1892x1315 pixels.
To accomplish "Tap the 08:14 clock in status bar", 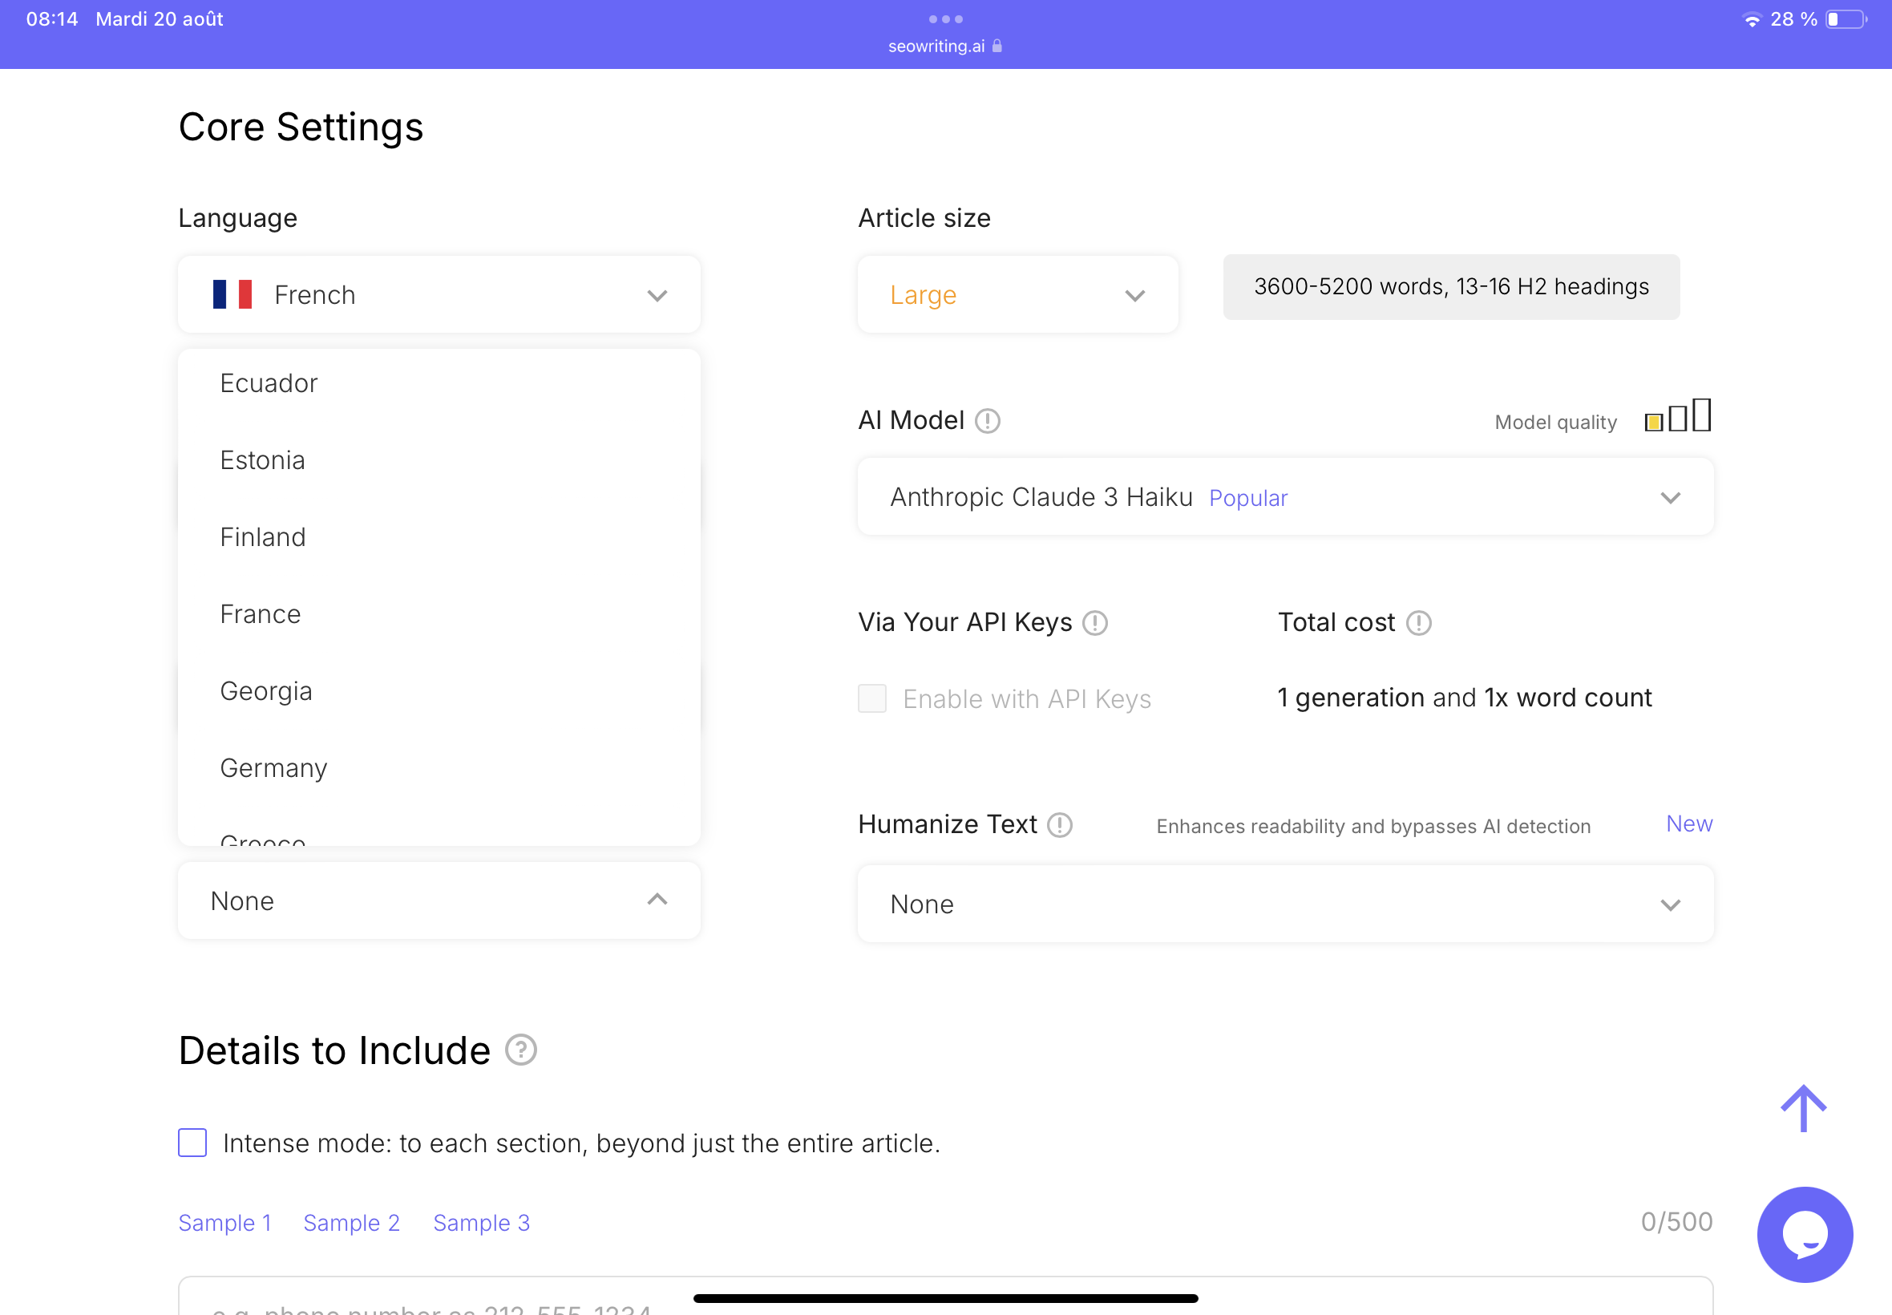I will point(52,19).
